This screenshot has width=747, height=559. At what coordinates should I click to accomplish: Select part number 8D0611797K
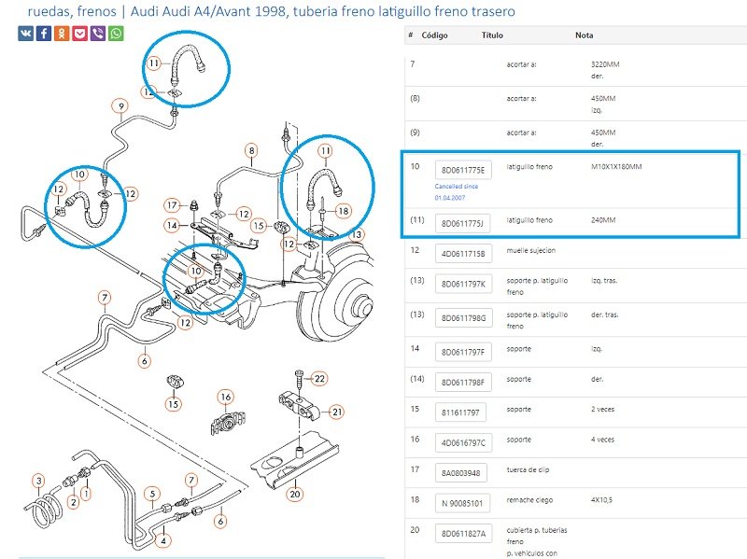pyautogui.click(x=463, y=285)
